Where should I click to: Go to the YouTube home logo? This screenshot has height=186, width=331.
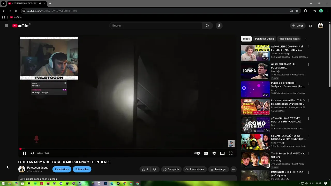point(20,26)
